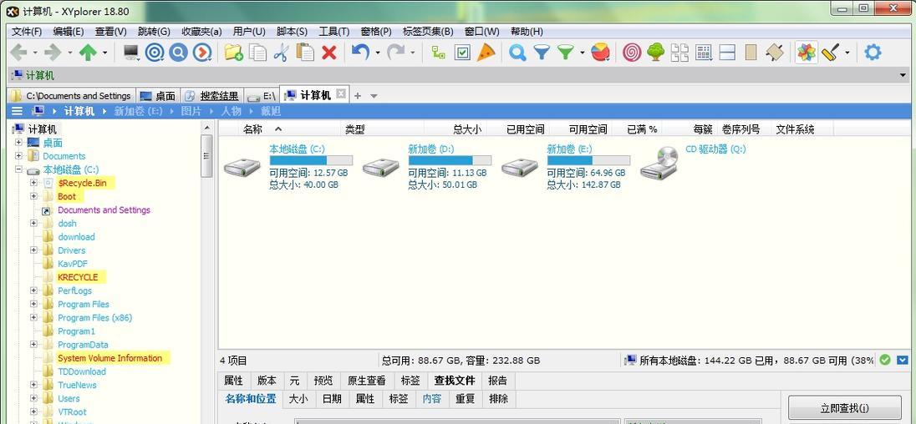Screen dimensions: 916x424
Task: Open the 标签页集(B) menu
Action: coord(428,32)
